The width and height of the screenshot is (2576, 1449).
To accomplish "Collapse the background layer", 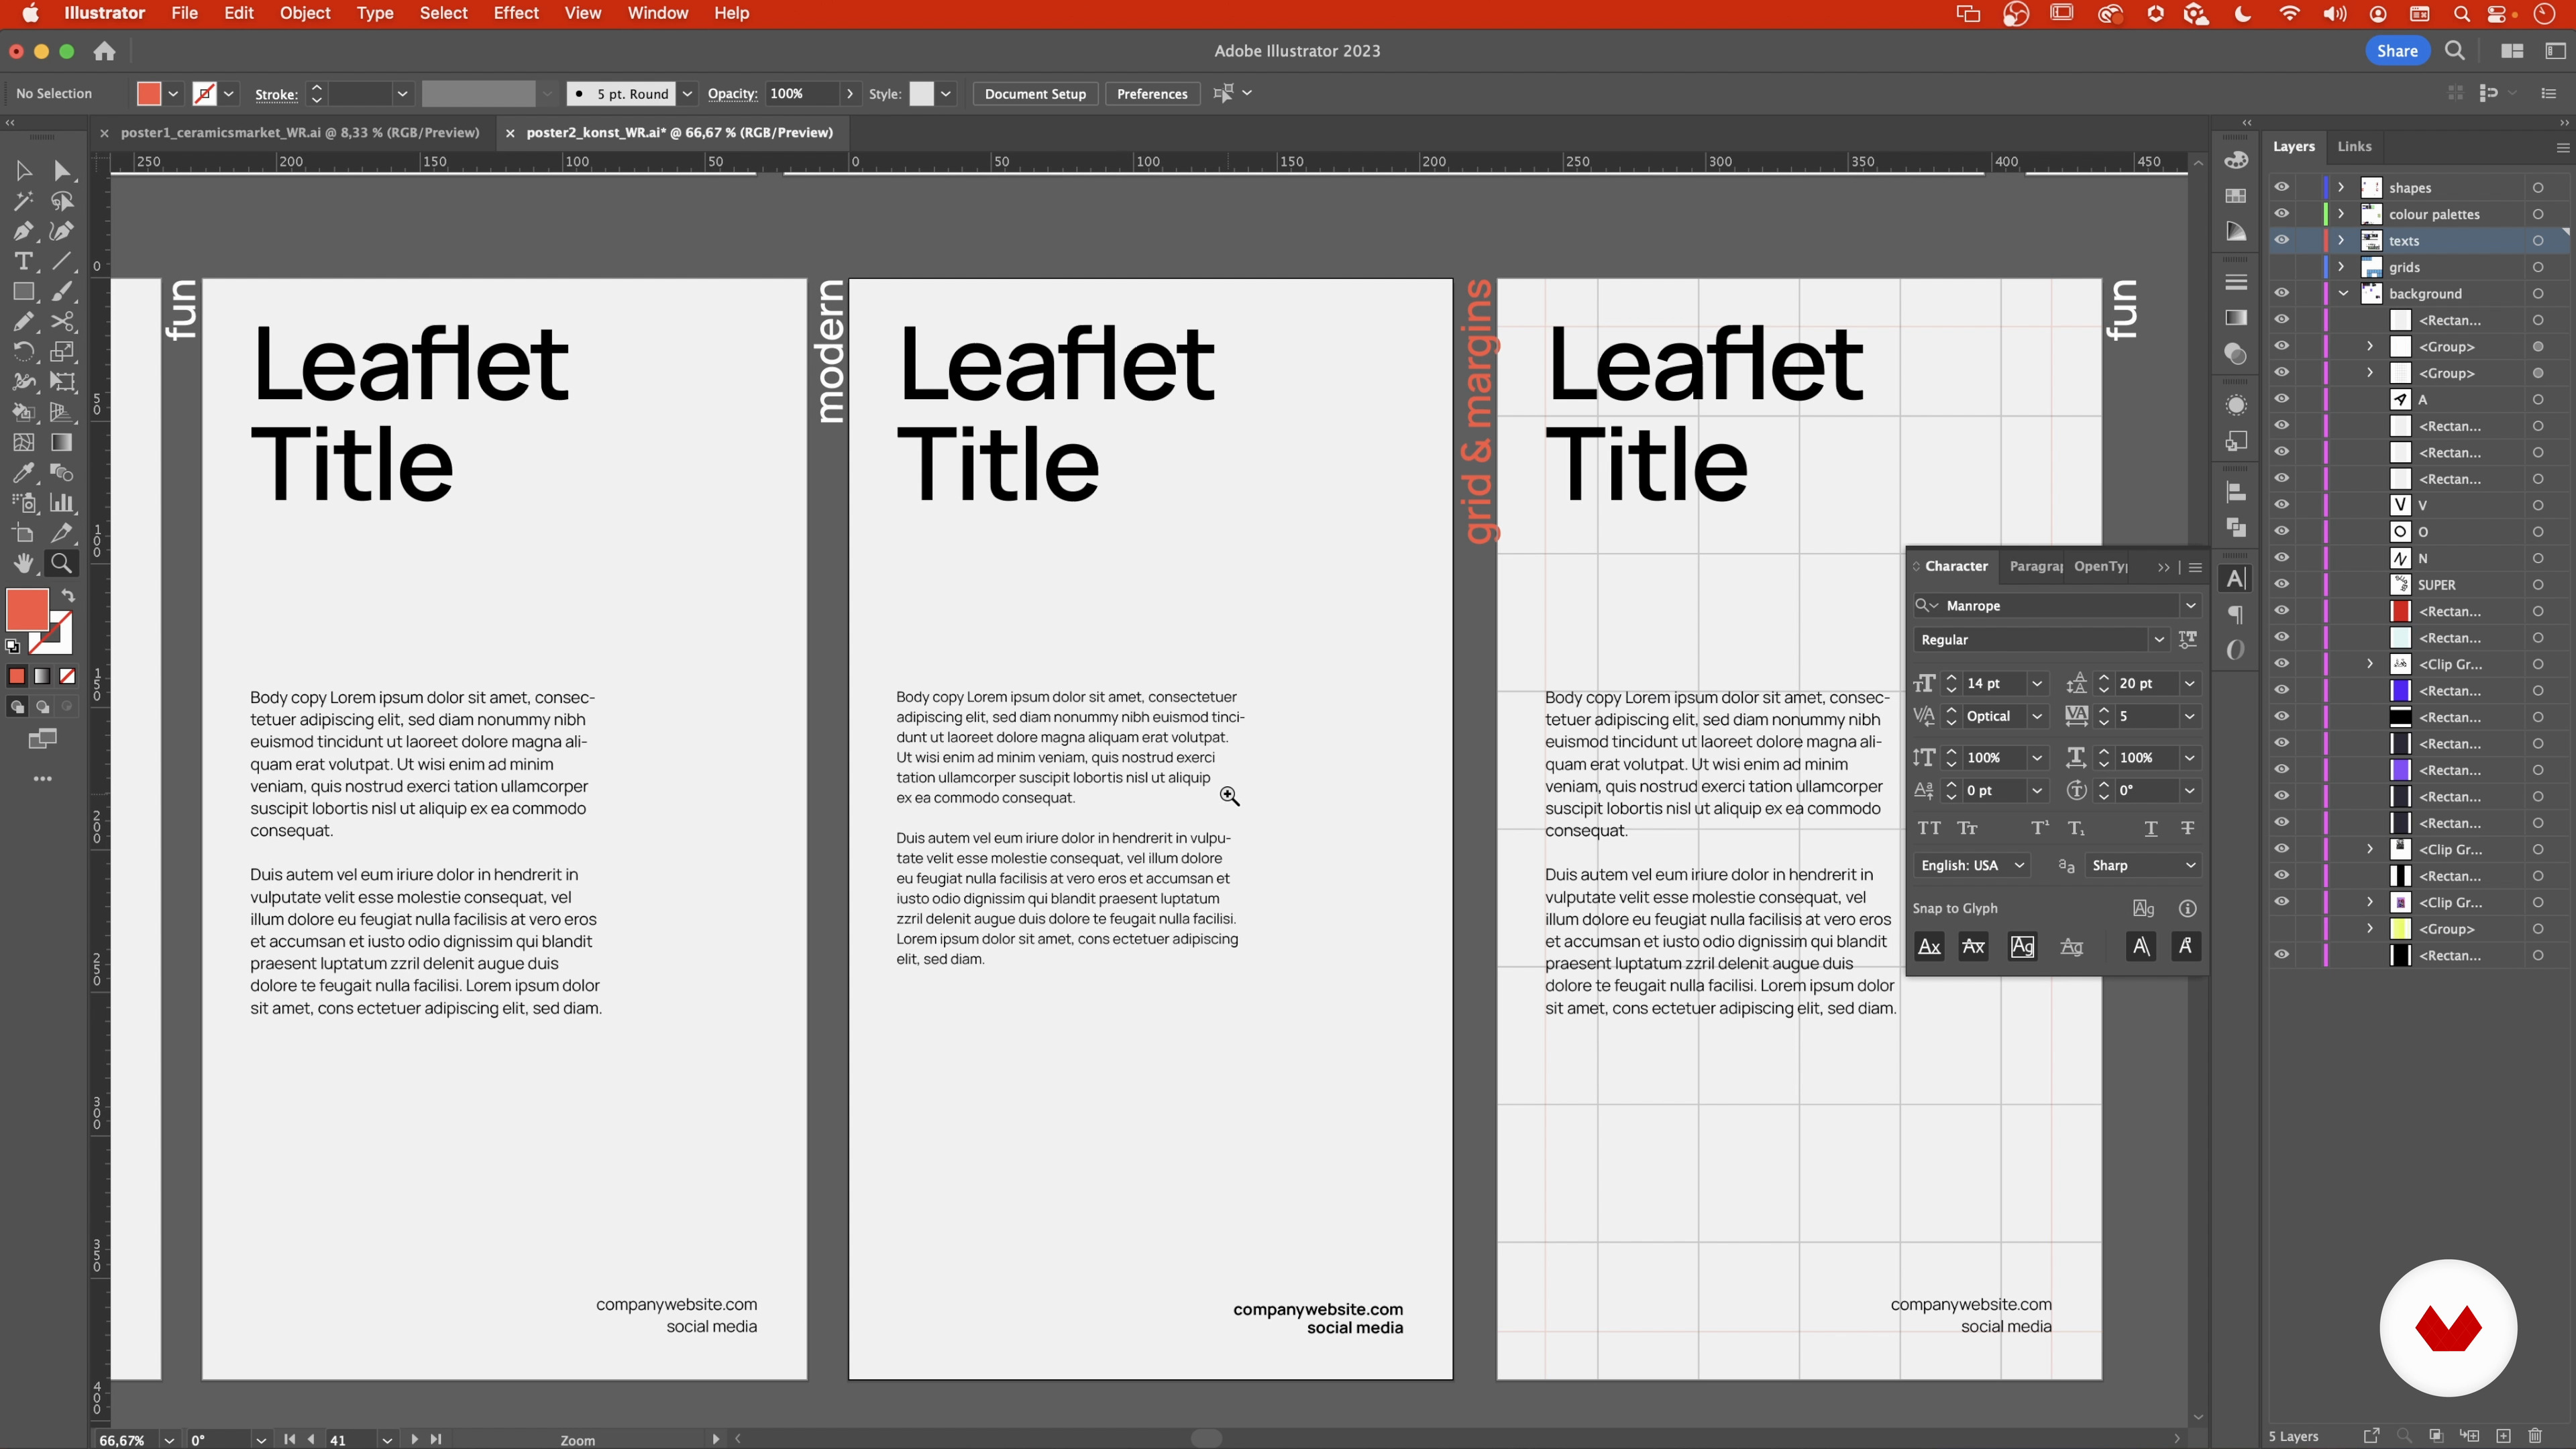I will click(x=2343, y=293).
